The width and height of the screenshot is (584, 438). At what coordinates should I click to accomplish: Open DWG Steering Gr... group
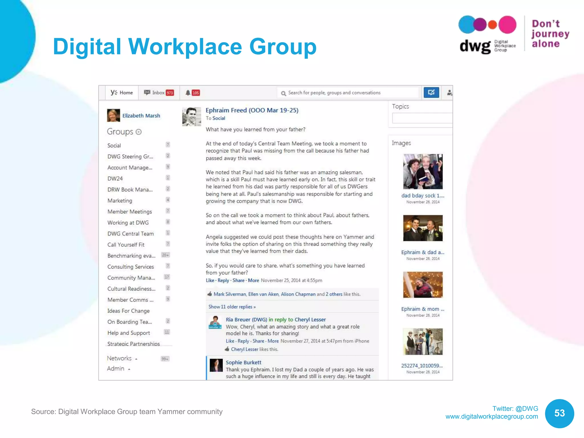(130, 157)
